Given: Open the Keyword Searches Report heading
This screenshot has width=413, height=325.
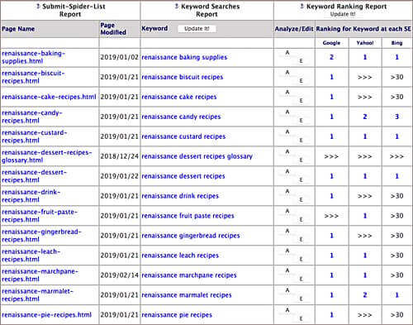Looking at the screenshot, I should pyautogui.click(x=211, y=10).
